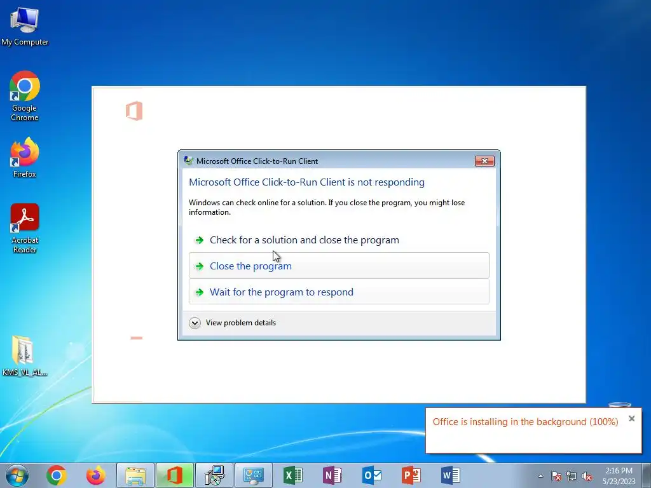The image size is (651, 488).
Task: Choose Check for a solution and close program
Action: point(339,240)
